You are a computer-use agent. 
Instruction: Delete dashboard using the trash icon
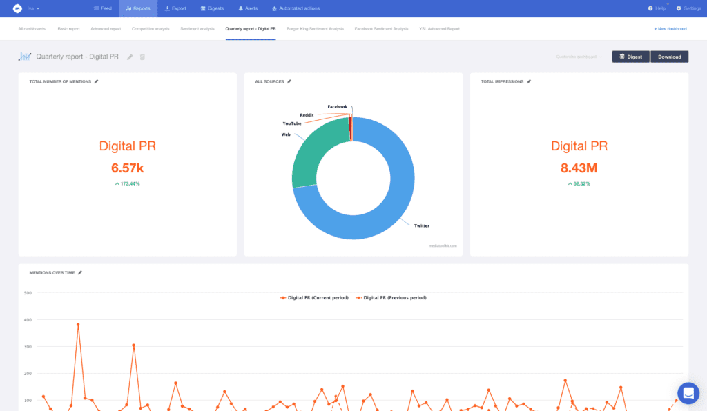click(142, 57)
